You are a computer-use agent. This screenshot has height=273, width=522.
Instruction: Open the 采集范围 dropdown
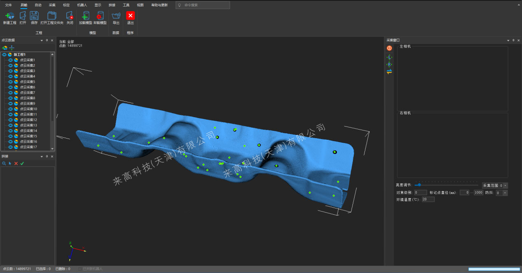pyautogui.click(x=506, y=185)
